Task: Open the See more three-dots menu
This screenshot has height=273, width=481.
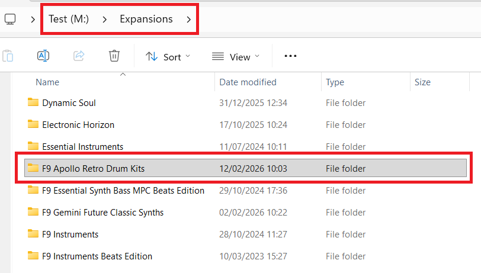Action: point(290,56)
